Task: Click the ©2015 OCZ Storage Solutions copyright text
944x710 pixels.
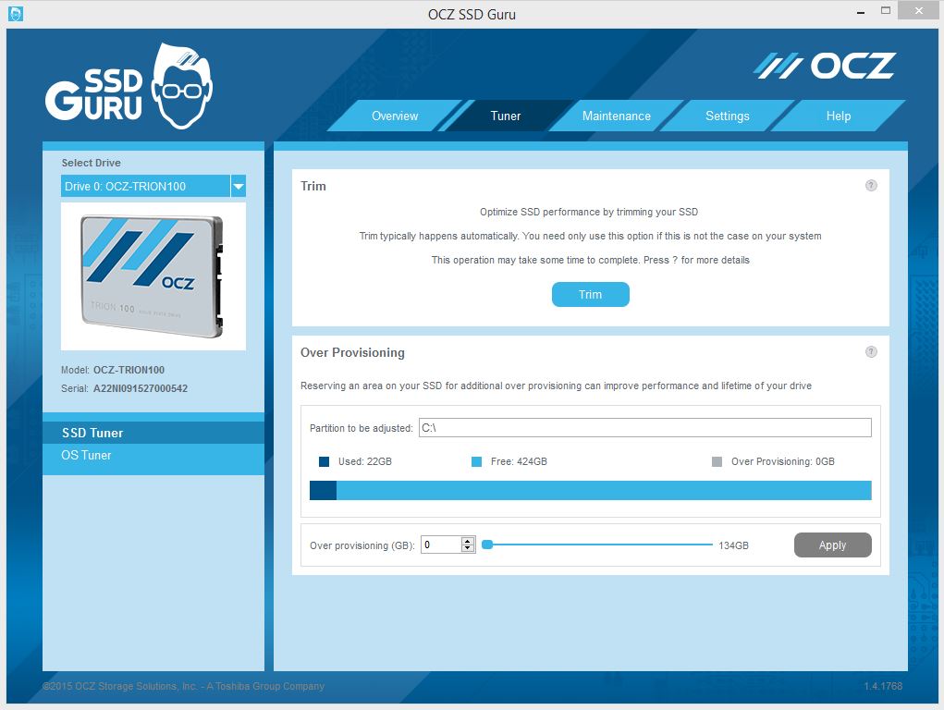Action: [x=184, y=686]
